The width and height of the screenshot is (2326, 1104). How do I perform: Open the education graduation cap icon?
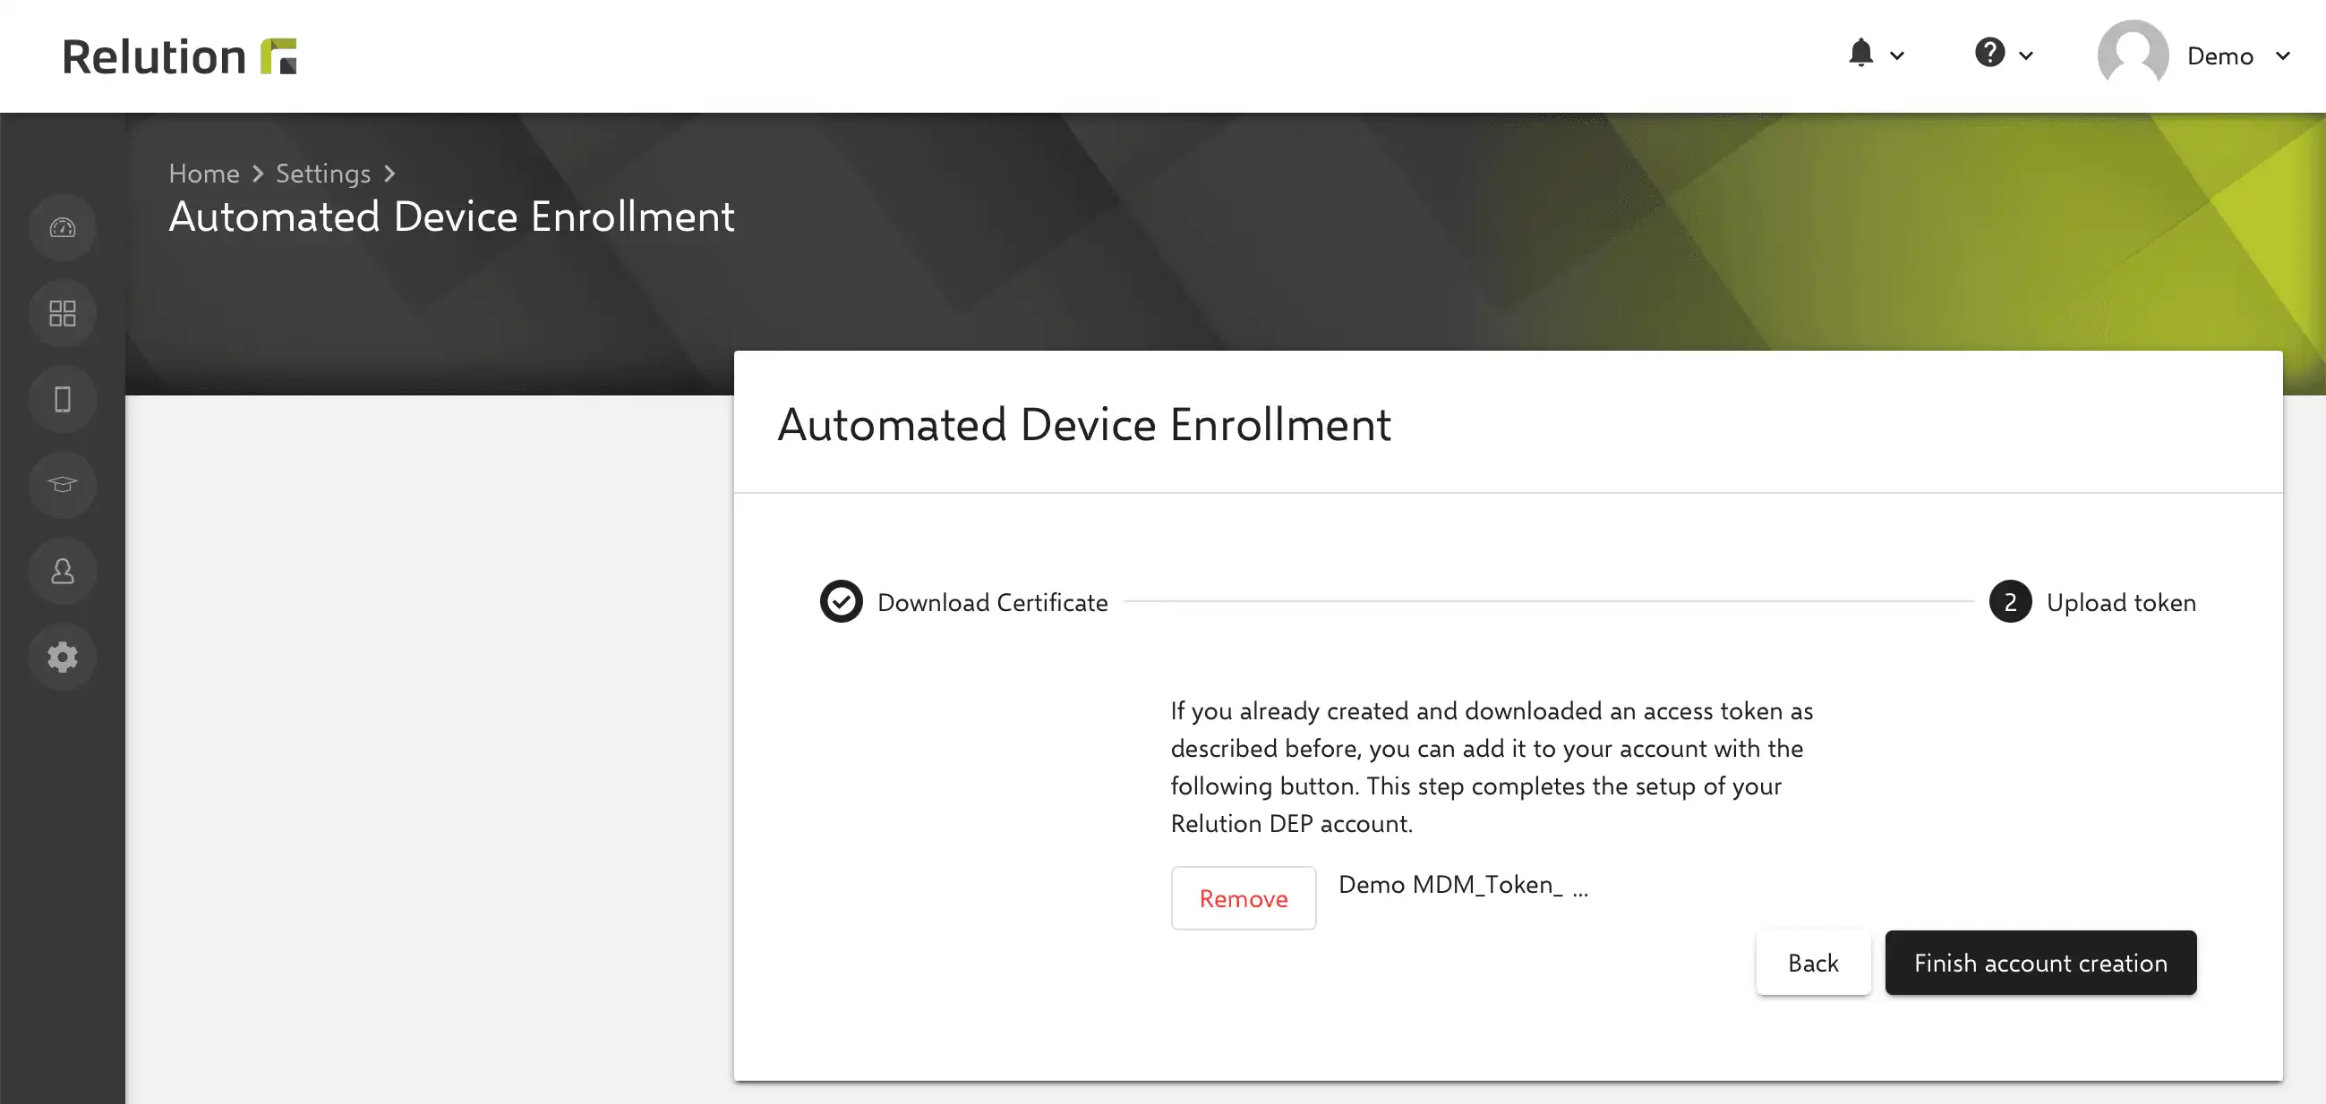(63, 484)
